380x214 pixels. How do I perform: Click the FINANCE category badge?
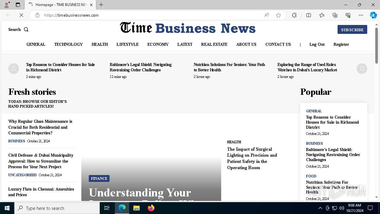pos(99,179)
